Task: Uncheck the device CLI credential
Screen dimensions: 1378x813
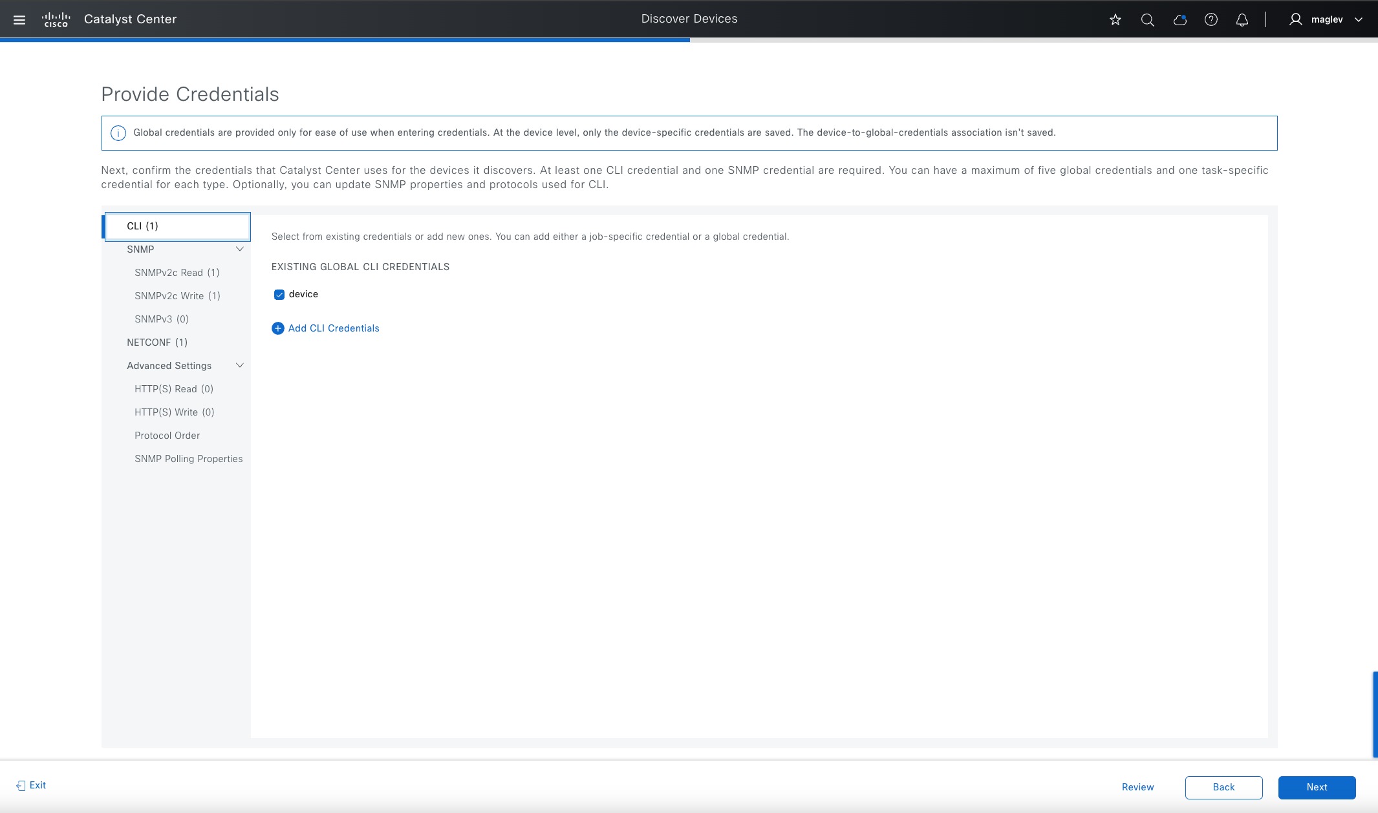Action: [279, 295]
